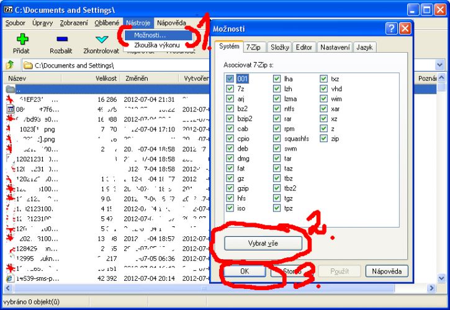This screenshot has width=450, height=310.
Task: Click the horizontal scrollbar thumb of file list
Action: tap(204, 288)
